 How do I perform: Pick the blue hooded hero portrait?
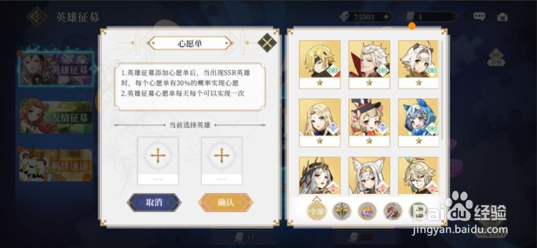click(418, 122)
